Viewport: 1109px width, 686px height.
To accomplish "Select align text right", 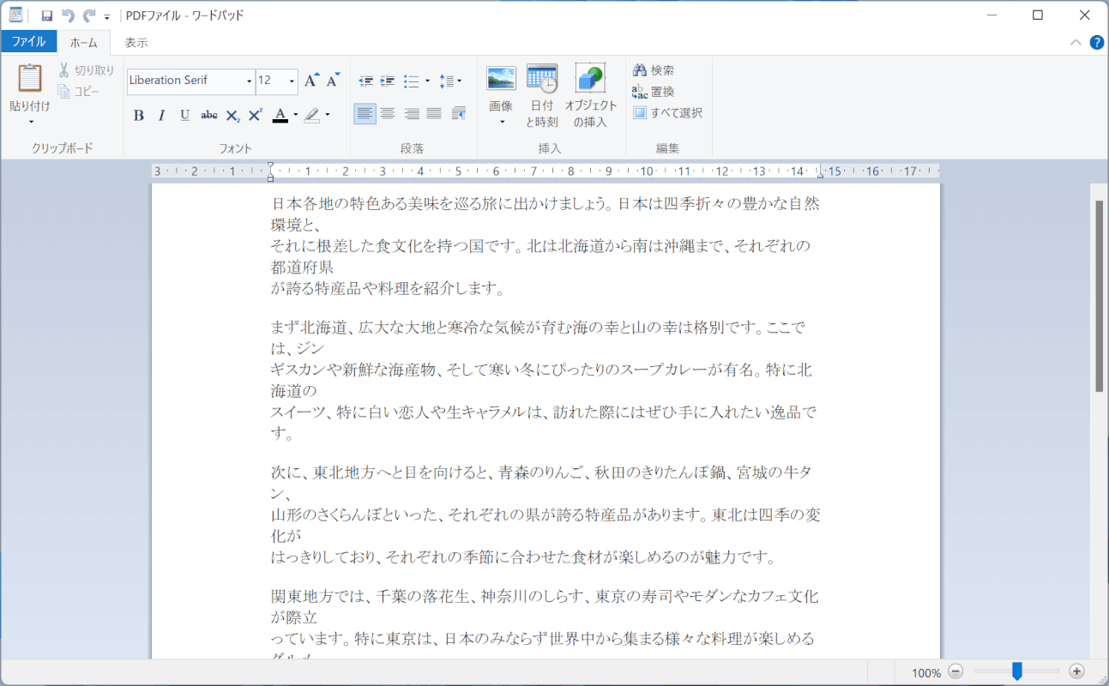I will pyautogui.click(x=412, y=114).
